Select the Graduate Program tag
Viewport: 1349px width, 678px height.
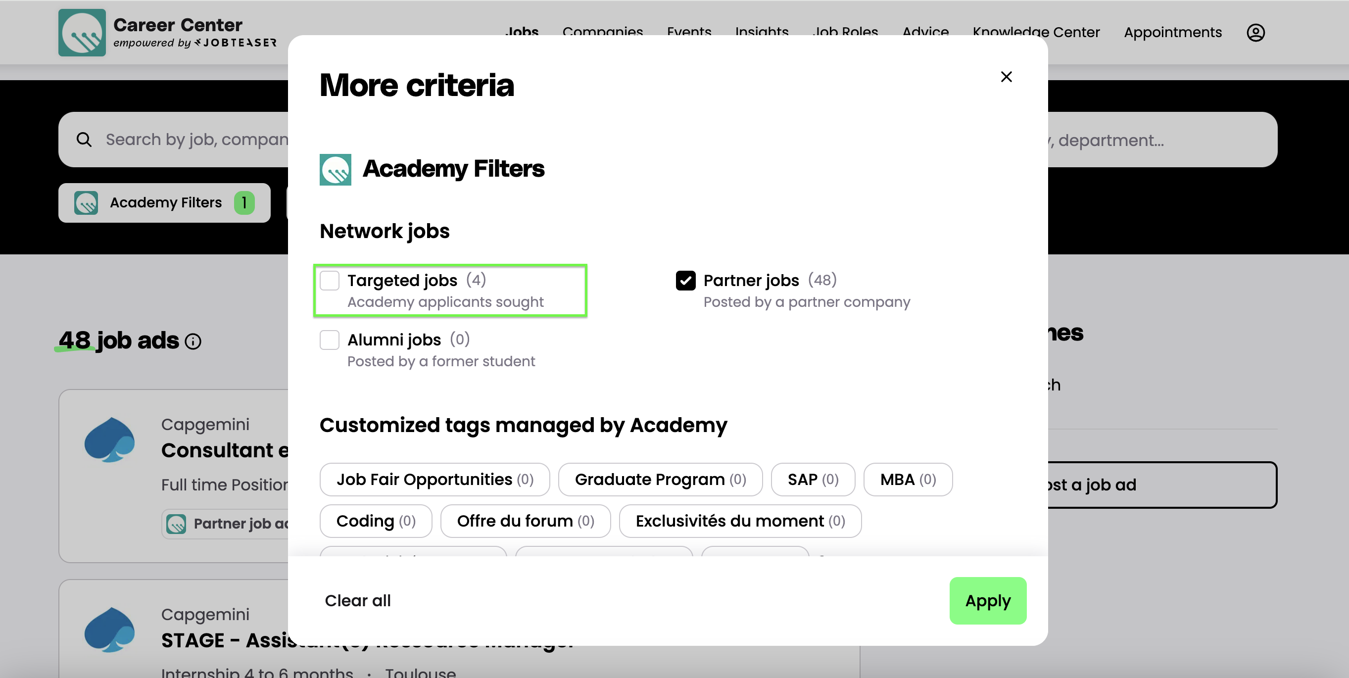[660, 480]
